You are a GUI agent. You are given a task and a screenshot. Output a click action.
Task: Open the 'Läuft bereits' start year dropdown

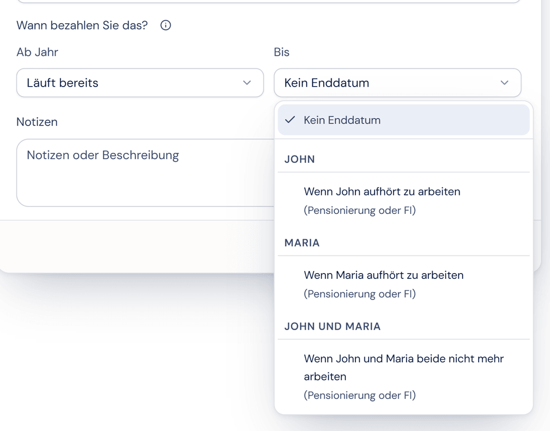140,83
